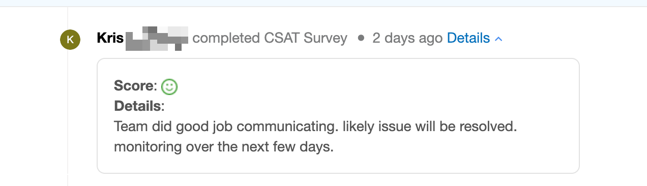Click the green smiley score icon

[x=169, y=87]
